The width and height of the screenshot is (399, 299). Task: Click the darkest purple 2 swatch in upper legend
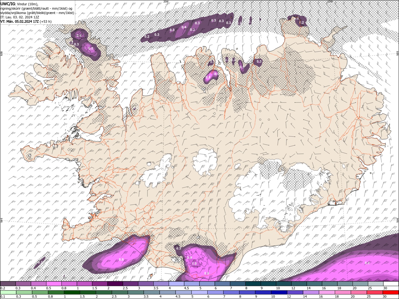(115, 284)
